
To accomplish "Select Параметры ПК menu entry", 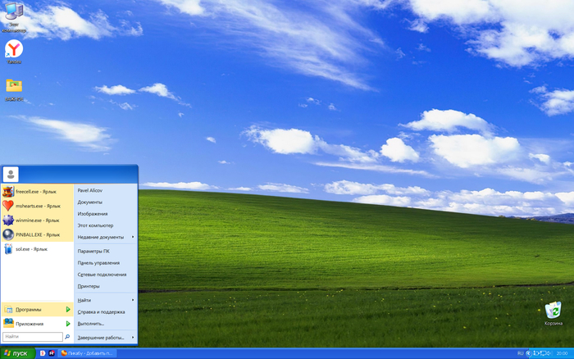I will tap(93, 251).
